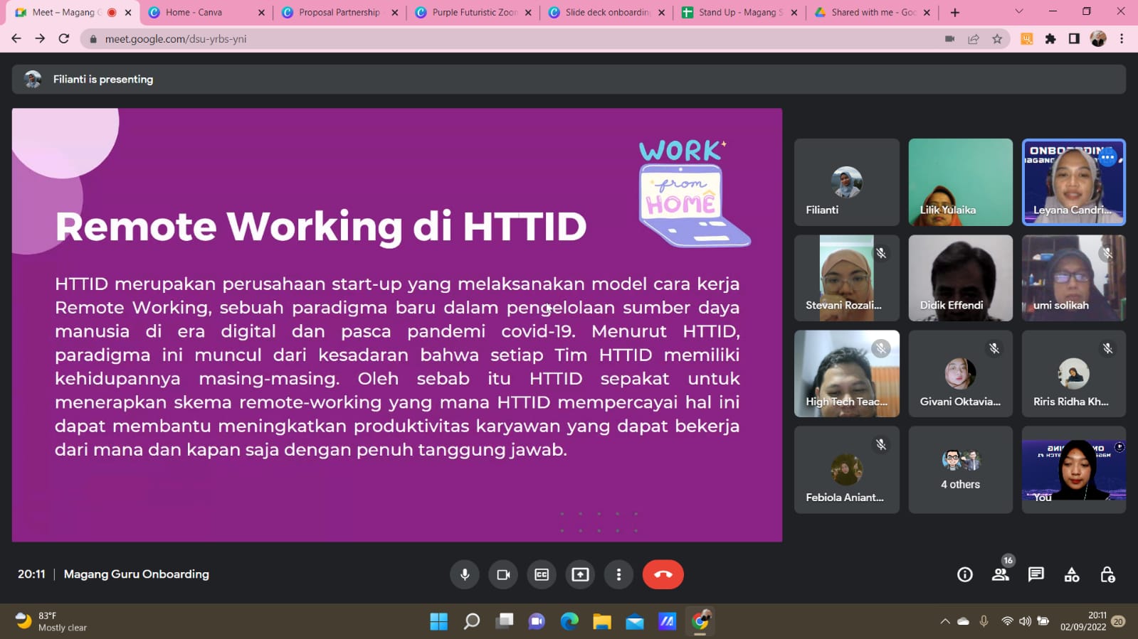Open a new browser tab
Image resolution: width=1138 pixels, height=639 pixels.
tap(955, 12)
